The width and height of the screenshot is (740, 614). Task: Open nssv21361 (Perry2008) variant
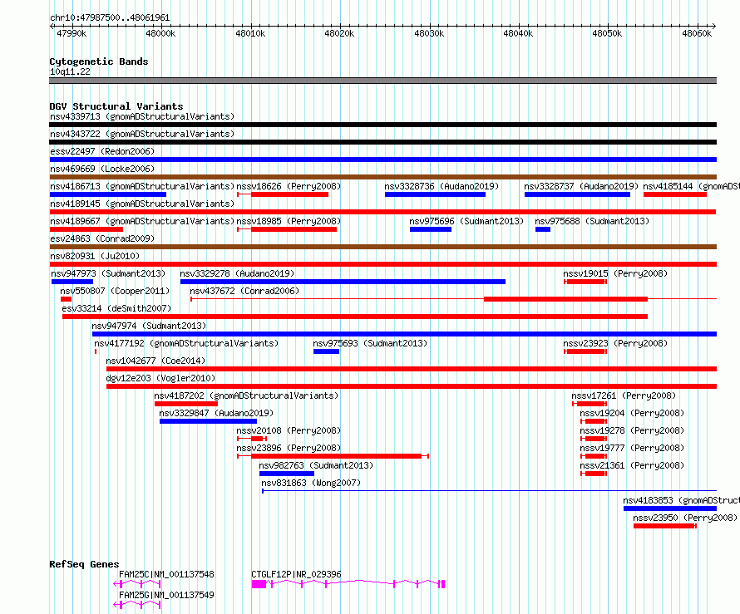632,465
